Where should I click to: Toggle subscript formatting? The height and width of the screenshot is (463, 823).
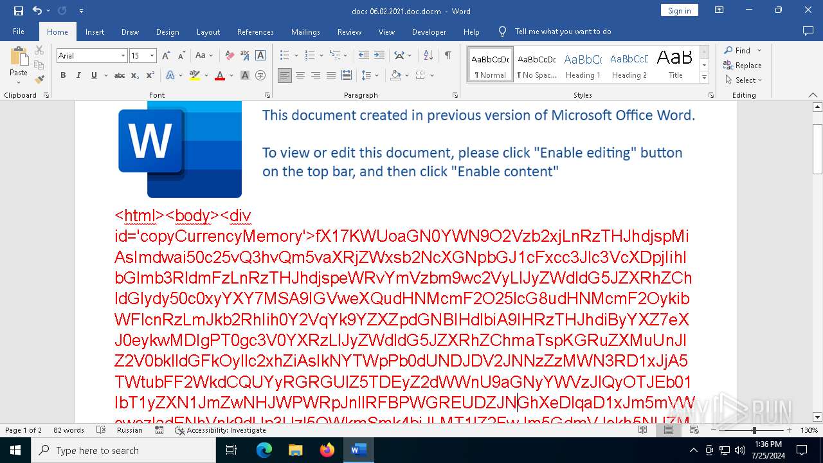pos(135,75)
